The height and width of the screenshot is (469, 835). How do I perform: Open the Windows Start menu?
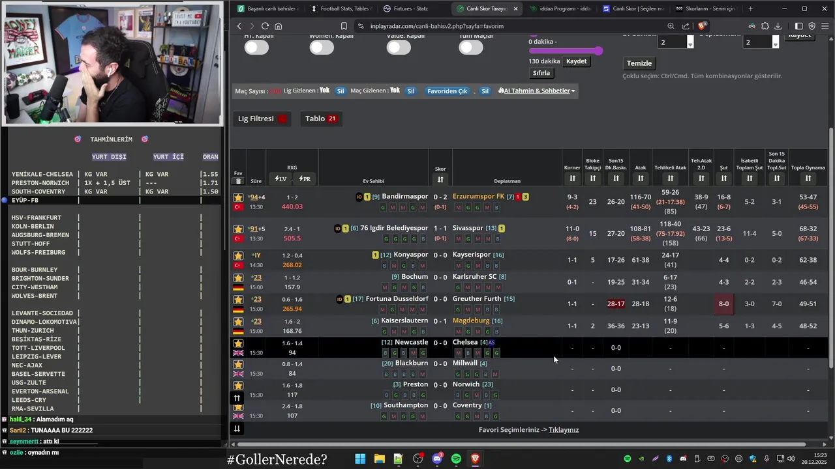360,459
